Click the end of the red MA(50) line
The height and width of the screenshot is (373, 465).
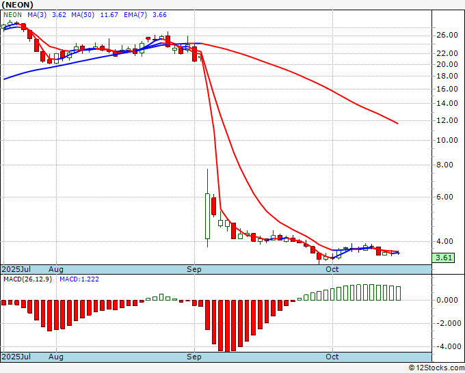pyautogui.click(x=398, y=123)
